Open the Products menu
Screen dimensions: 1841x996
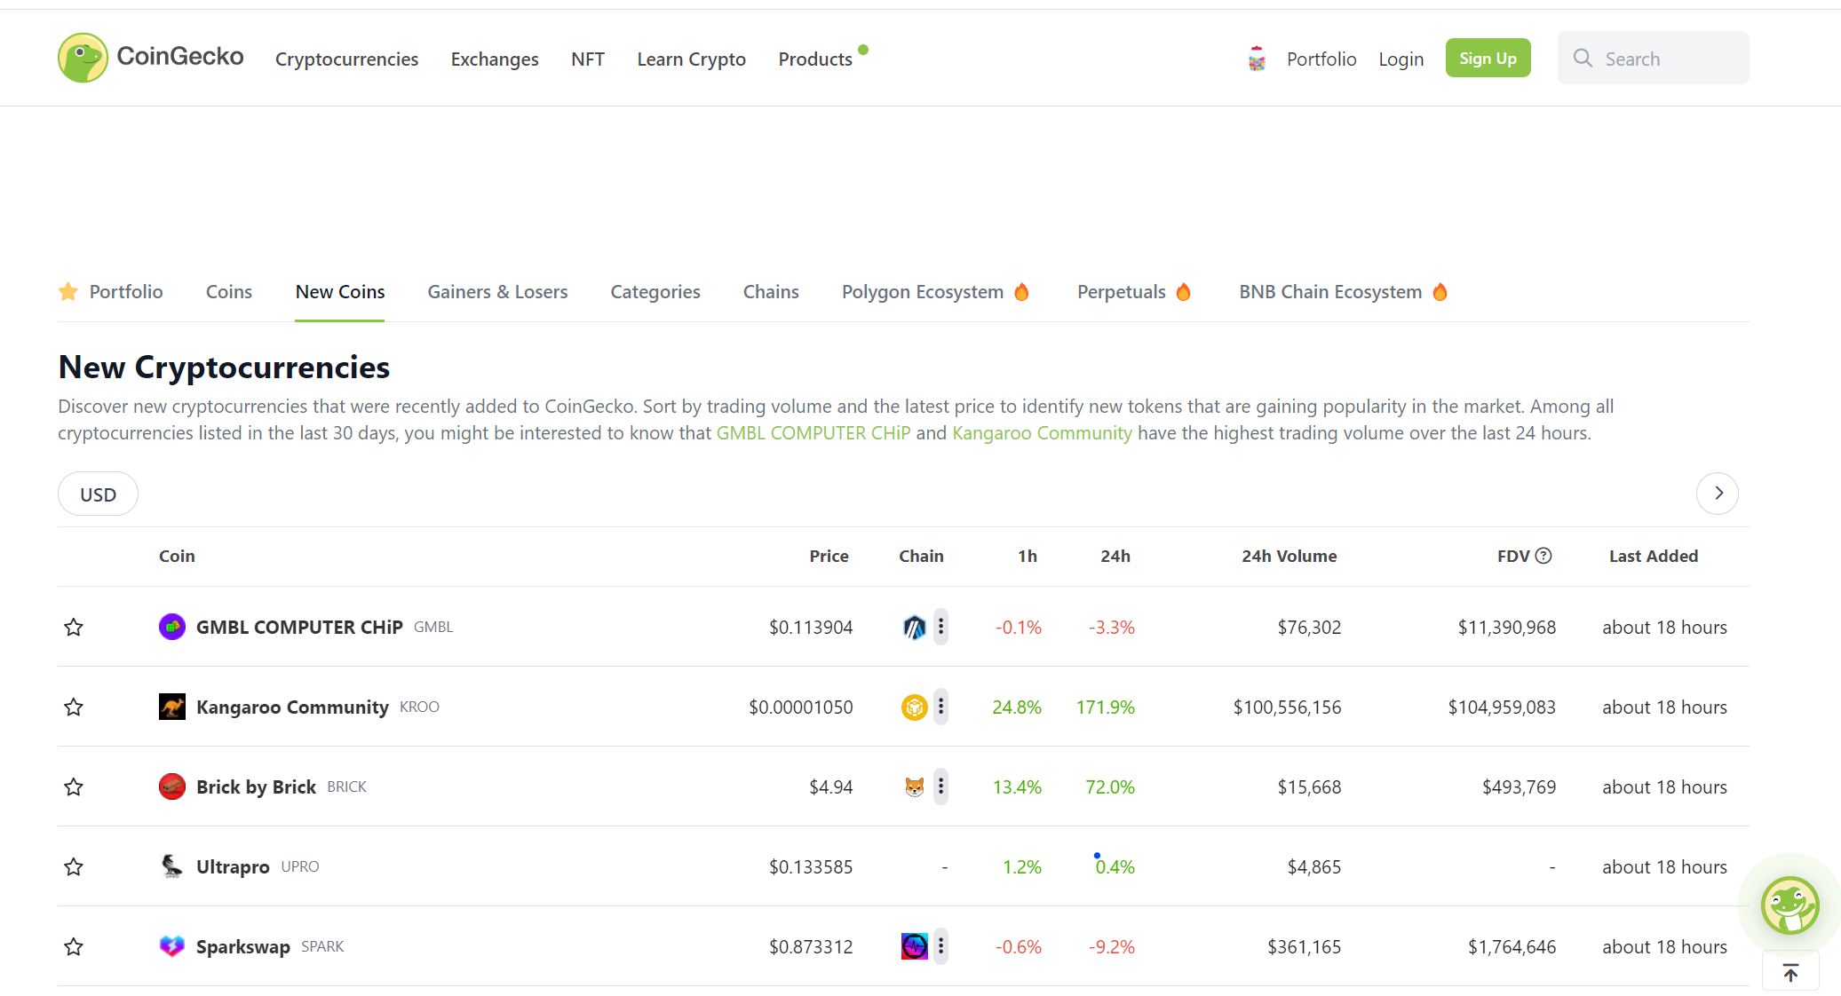[x=815, y=59]
